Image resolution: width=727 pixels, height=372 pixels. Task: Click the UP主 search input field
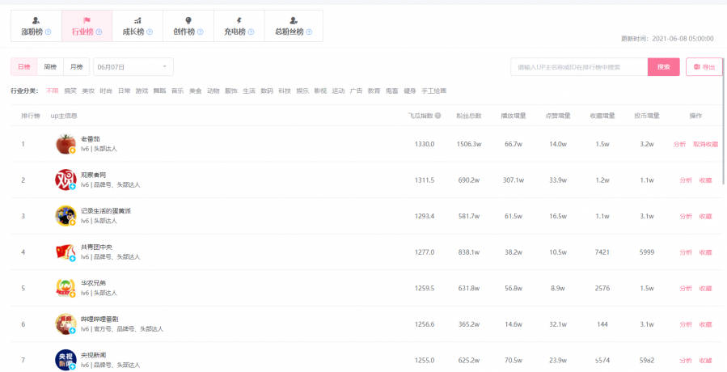[578, 67]
